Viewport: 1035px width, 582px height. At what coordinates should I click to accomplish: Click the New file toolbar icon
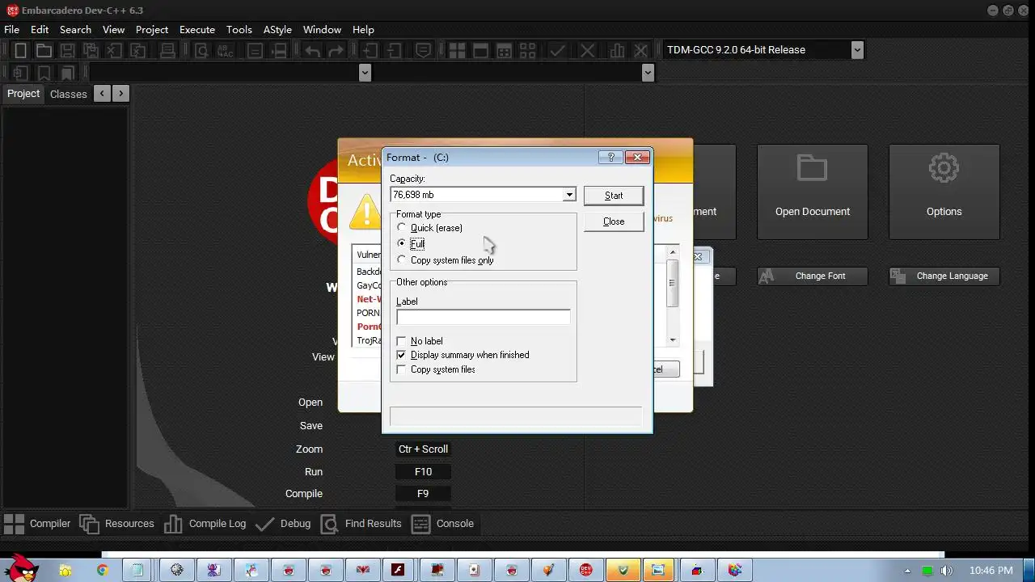[x=21, y=50]
